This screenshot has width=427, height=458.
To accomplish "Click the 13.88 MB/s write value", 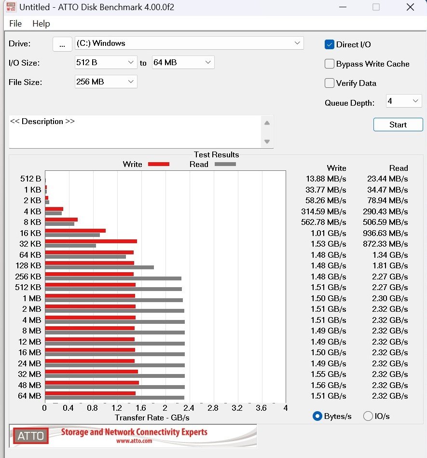I will (x=326, y=179).
